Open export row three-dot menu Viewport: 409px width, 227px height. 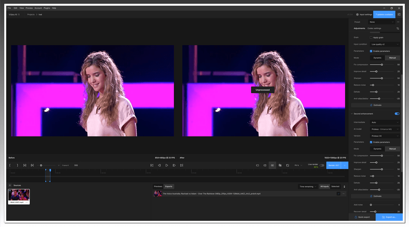pyautogui.click(x=344, y=194)
